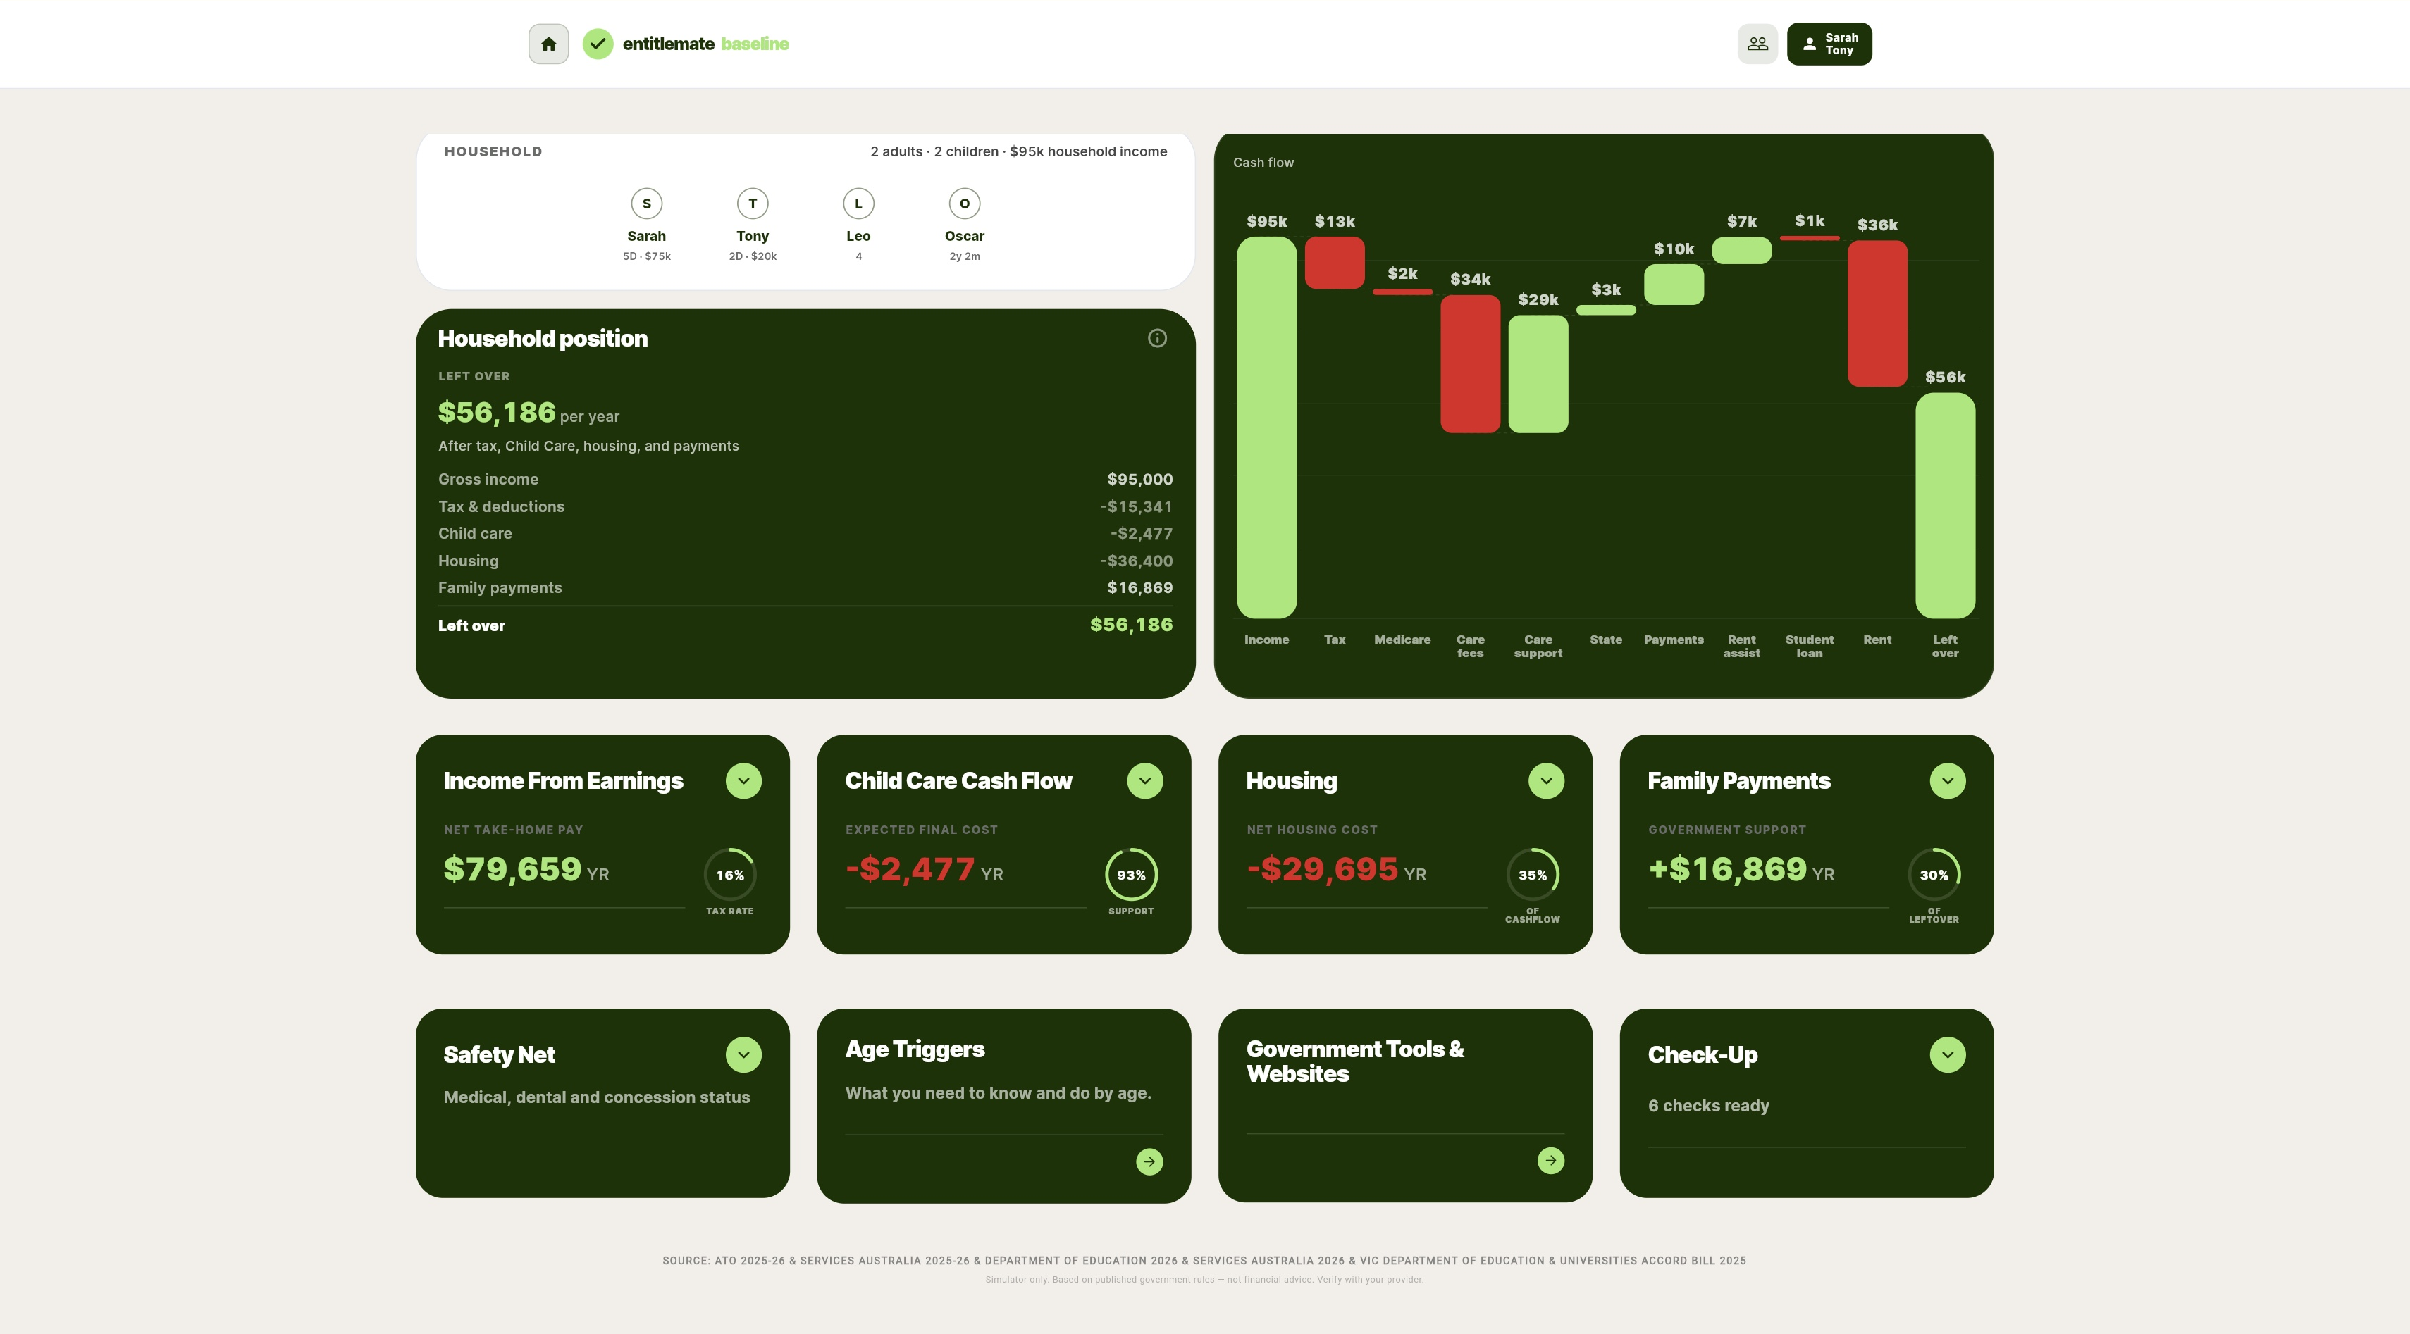Screen dimensions: 2410x1334
Task: Select Tony's avatar circle
Action: (x=752, y=204)
